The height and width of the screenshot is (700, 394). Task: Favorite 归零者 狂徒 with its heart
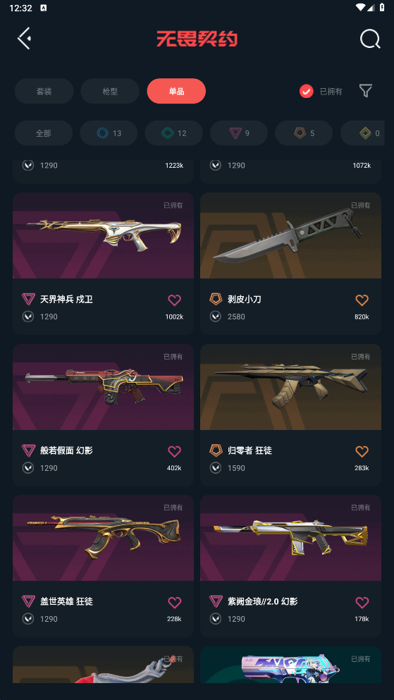[x=362, y=451]
